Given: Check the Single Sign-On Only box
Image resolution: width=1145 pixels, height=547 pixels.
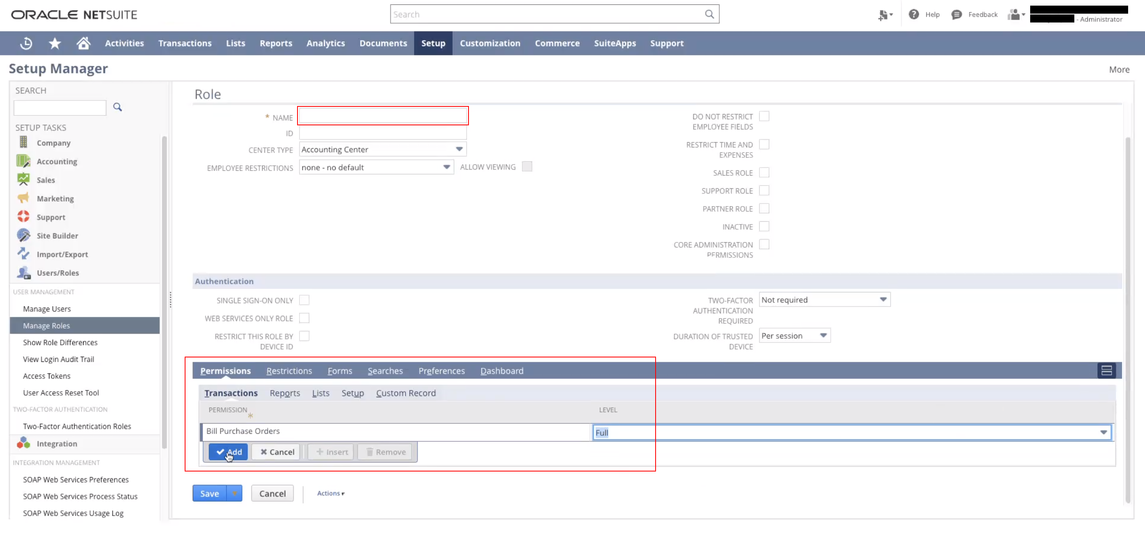Looking at the screenshot, I should (304, 300).
